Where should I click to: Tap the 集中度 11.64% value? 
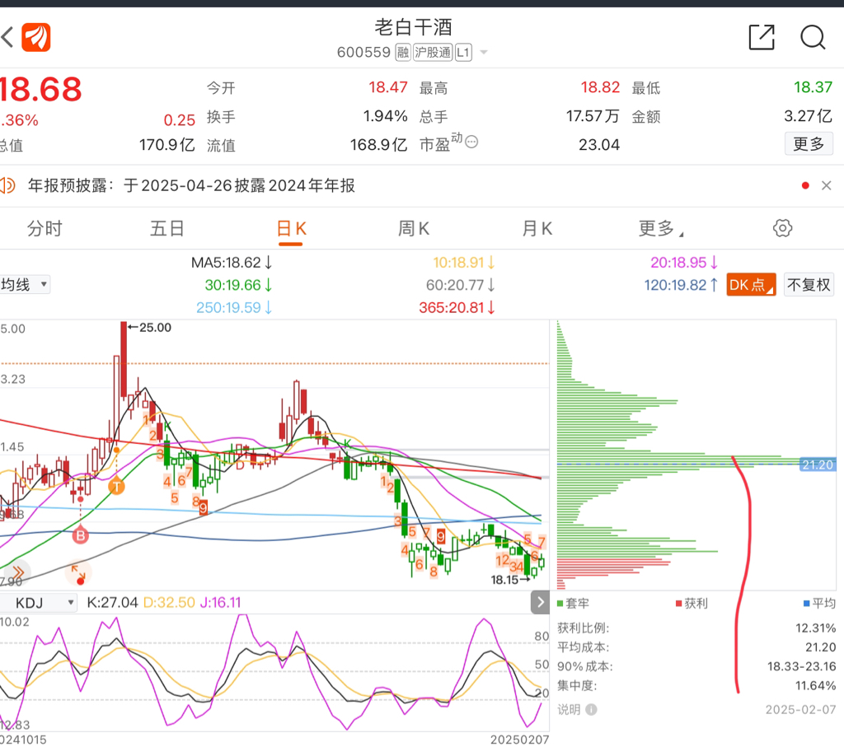tap(815, 686)
